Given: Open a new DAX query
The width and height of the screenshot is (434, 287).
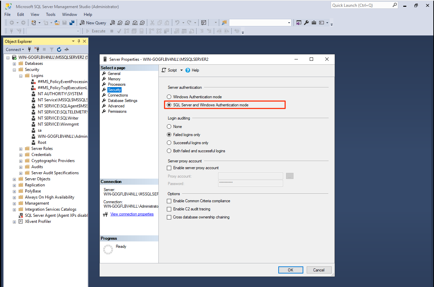Looking at the screenshot, I should click(142, 23).
